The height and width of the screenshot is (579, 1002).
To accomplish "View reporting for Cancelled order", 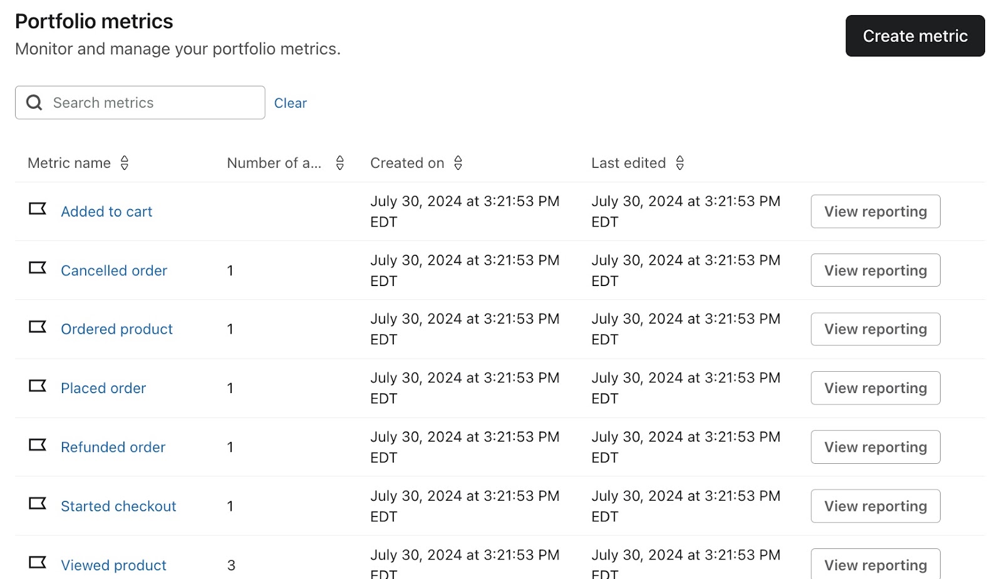I will pyautogui.click(x=875, y=270).
